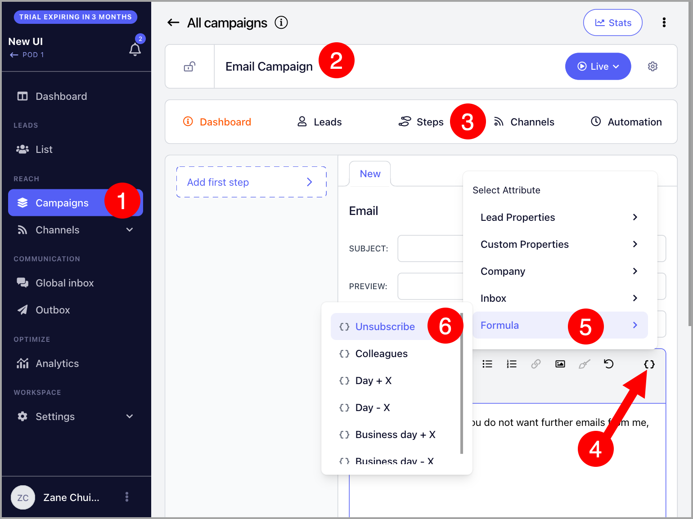This screenshot has height=519, width=693.
Task: Expand Lead Properties submenu
Action: 560,217
